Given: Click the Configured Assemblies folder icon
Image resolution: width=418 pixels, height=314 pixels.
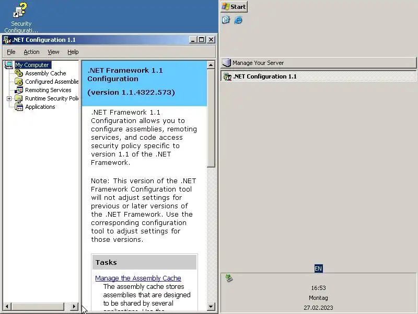Looking at the screenshot, I should coord(19,82).
